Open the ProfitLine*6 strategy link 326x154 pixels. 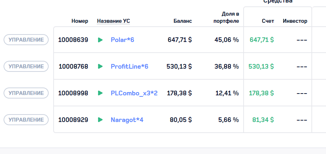tap(129, 67)
